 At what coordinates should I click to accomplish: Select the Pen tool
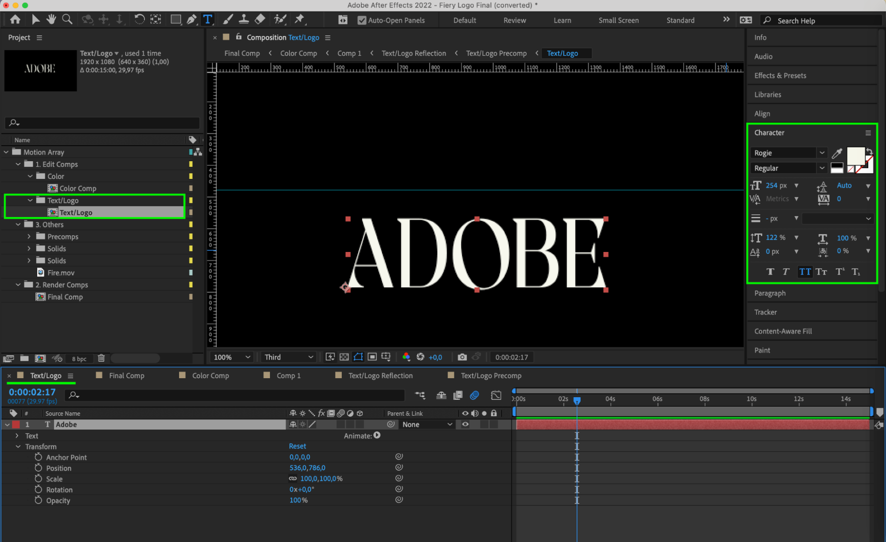point(191,19)
